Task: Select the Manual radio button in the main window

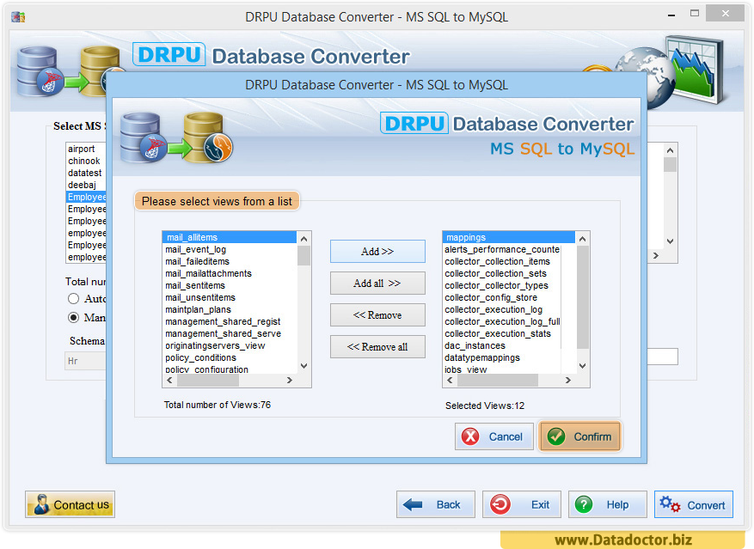Action: point(74,317)
